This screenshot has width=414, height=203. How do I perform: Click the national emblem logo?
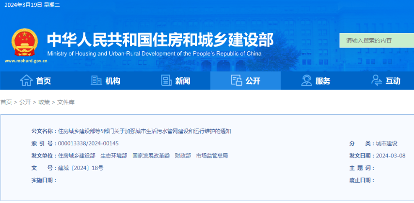(x=23, y=43)
